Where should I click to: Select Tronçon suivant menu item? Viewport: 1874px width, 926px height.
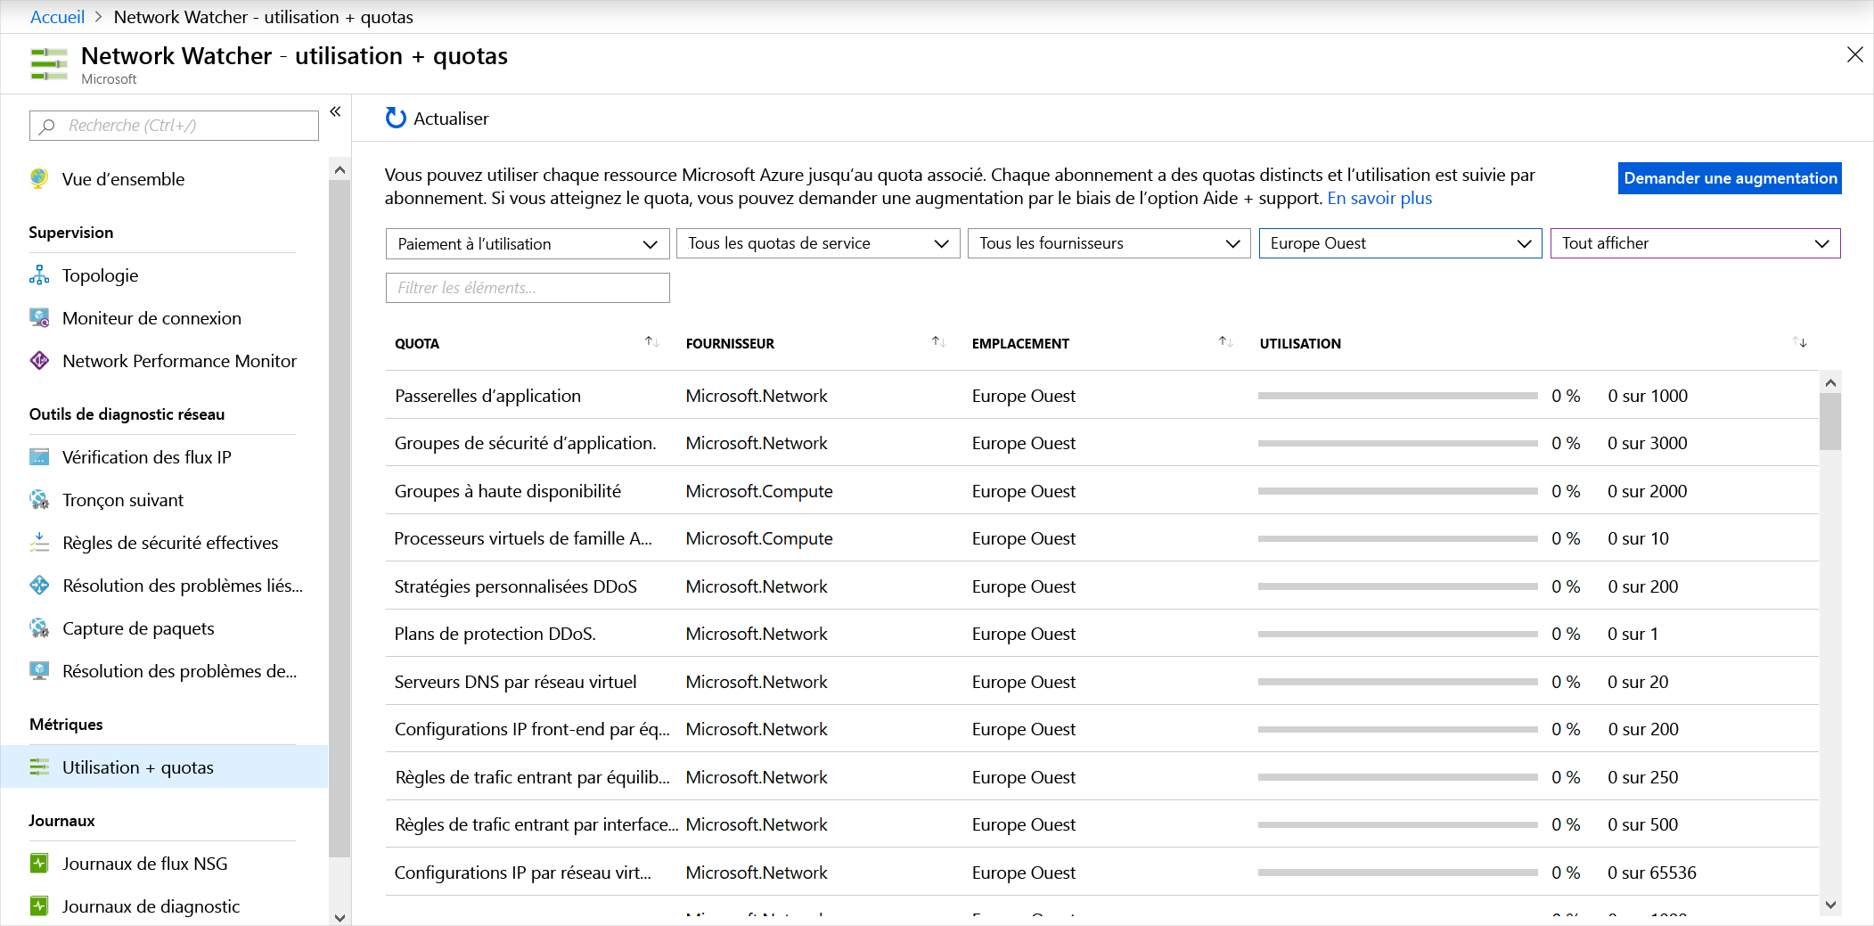coord(123,500)
